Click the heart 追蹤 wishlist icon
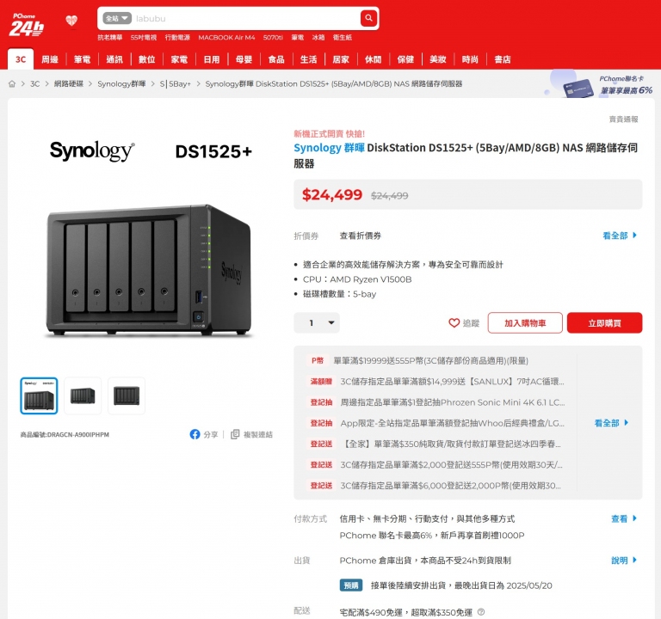Image resolution: width=661 pixels, height=619 pixels. [x=454, y=323]
